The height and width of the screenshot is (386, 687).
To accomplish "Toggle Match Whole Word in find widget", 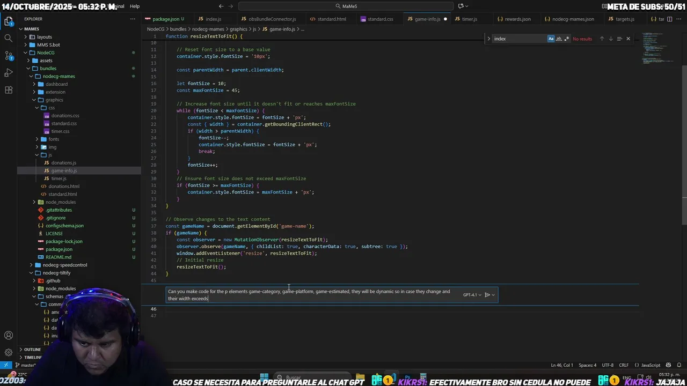I will tap(559, 39).
